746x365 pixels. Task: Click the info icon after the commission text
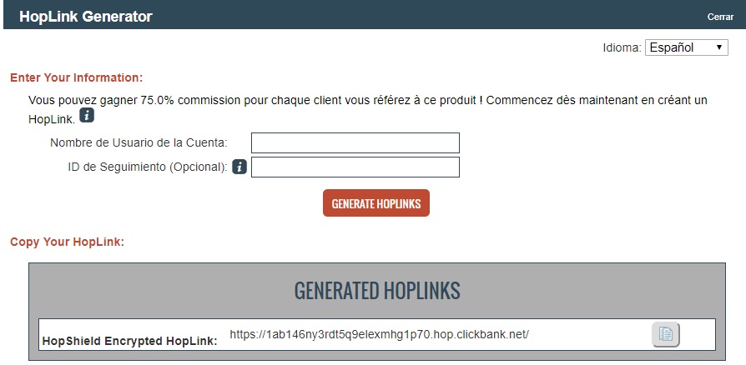87,116
